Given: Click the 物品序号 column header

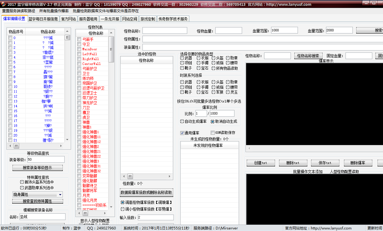Looking at the screenshot, I should (x=16, y=32).
